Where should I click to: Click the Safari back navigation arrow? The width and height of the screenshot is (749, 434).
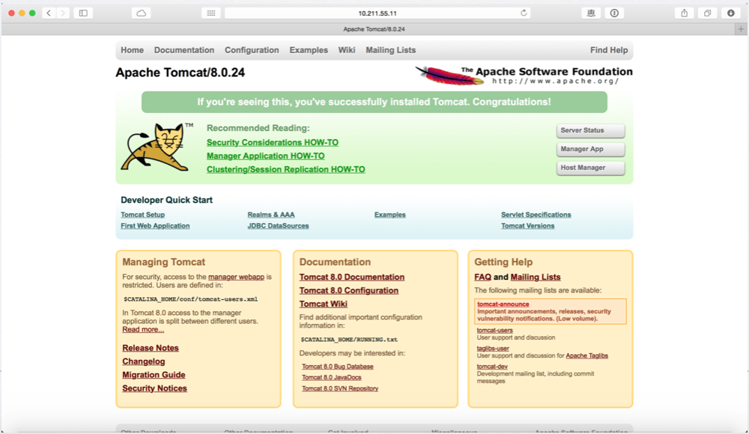tap(49, 13)
